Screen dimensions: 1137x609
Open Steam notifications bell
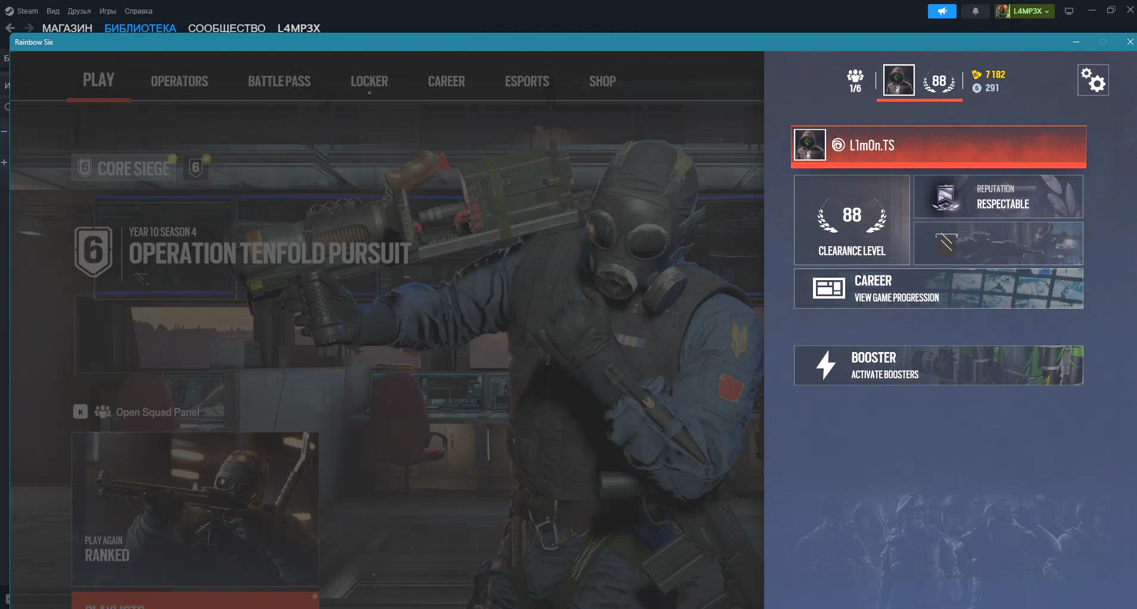975,11
